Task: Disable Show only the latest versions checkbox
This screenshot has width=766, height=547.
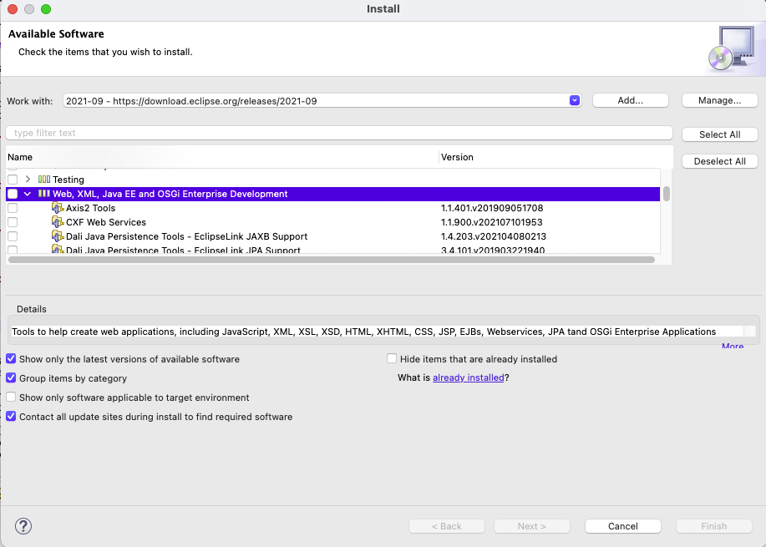Action: click(11, 358)
